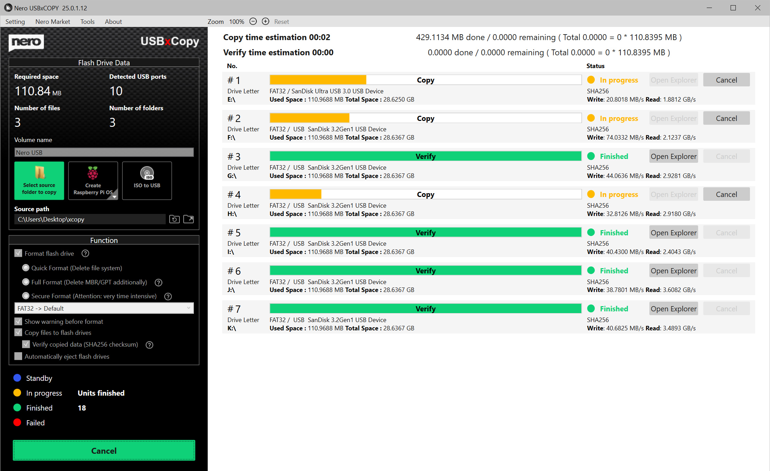This screenshot has width=770, height=471.
Task: Click help icon beside Secure Format option
Action: pos(168,296)
